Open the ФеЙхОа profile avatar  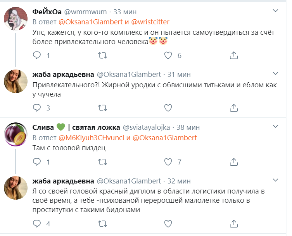15,18
